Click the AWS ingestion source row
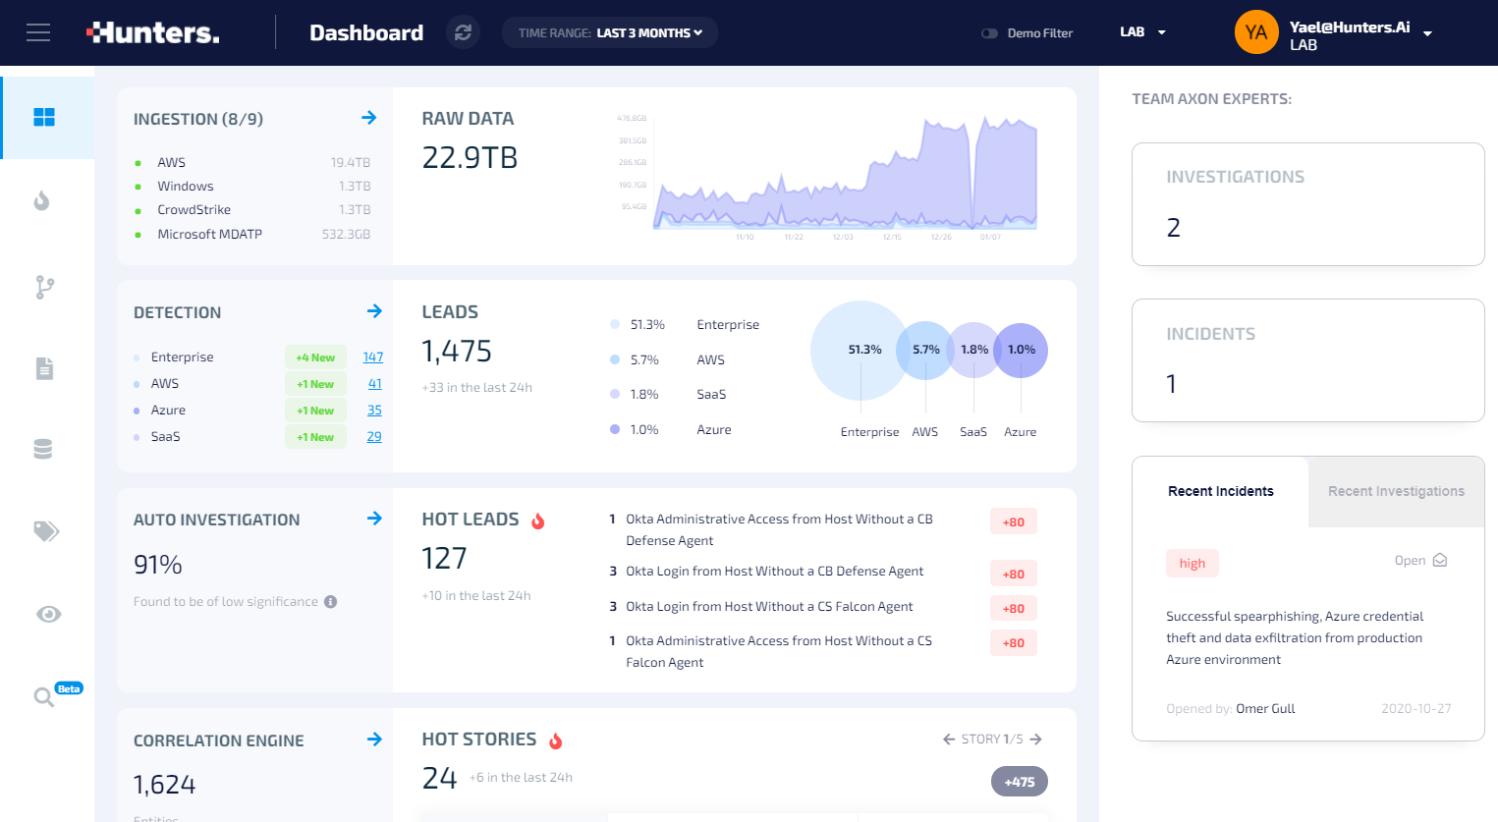Screen dimensions: 1498x822 coord(252,162)
